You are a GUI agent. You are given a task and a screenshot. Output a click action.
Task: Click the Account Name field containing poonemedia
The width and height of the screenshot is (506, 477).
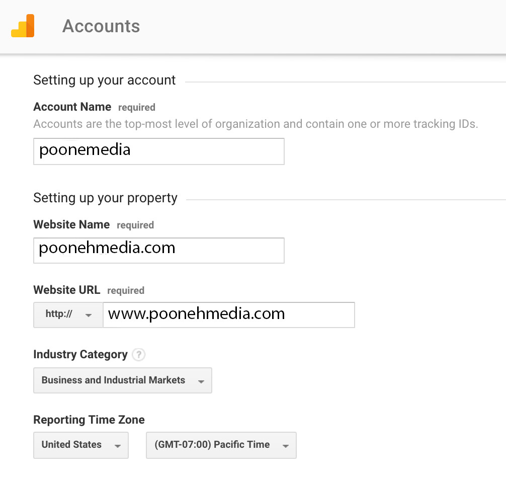159,151
